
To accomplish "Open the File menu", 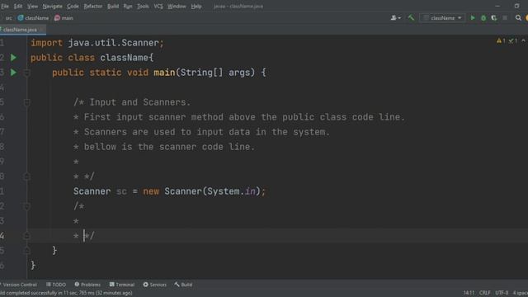I will click(x=5, y=6).
